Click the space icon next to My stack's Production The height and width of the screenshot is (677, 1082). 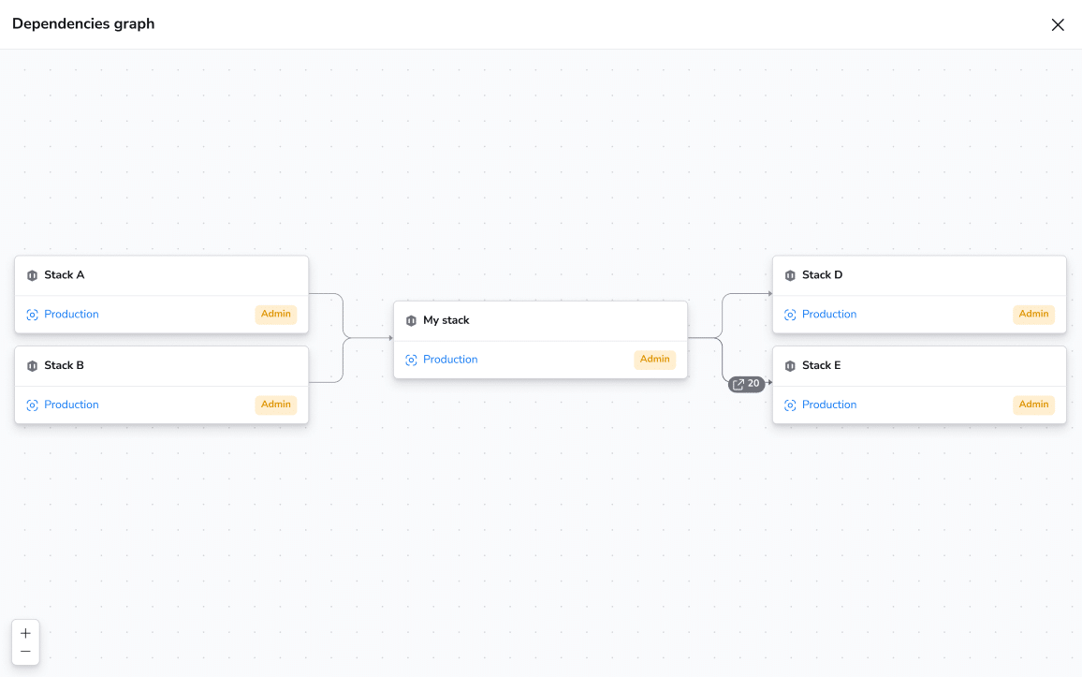[411, 359]
